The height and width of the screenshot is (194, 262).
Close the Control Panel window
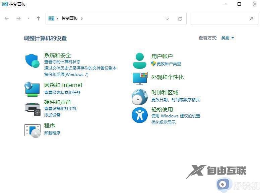pyautogui.click(x=255, y=4)
